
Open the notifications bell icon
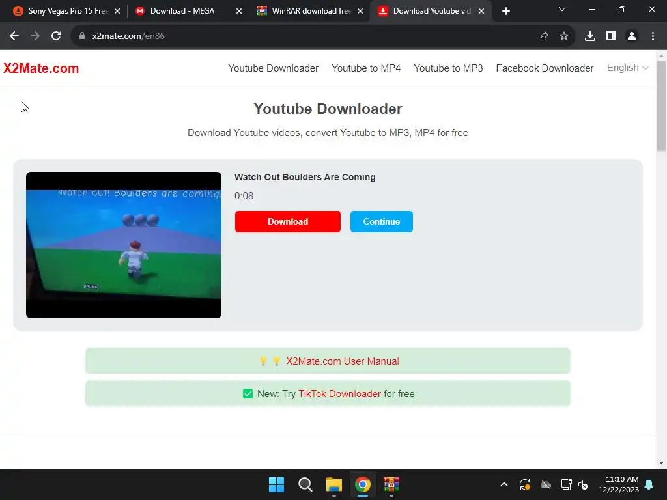649,484
